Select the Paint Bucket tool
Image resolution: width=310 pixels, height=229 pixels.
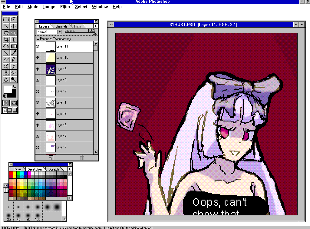coord(6,46)
